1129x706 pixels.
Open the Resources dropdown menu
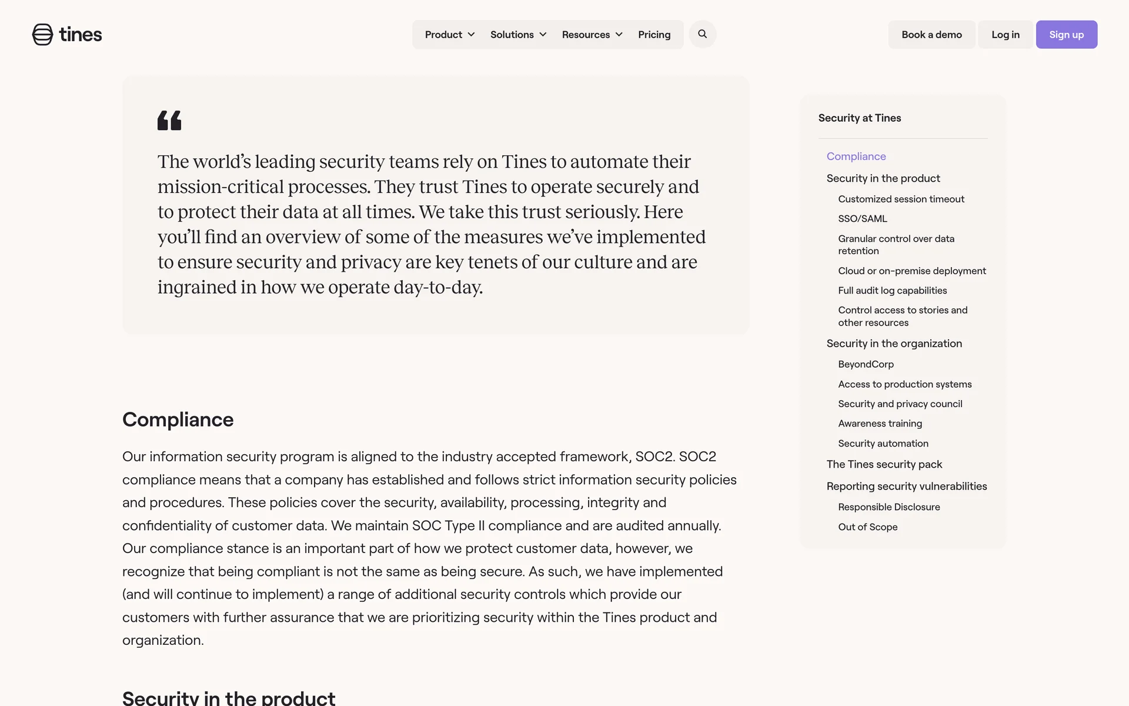pyautogui.click(x=592, y=35)
